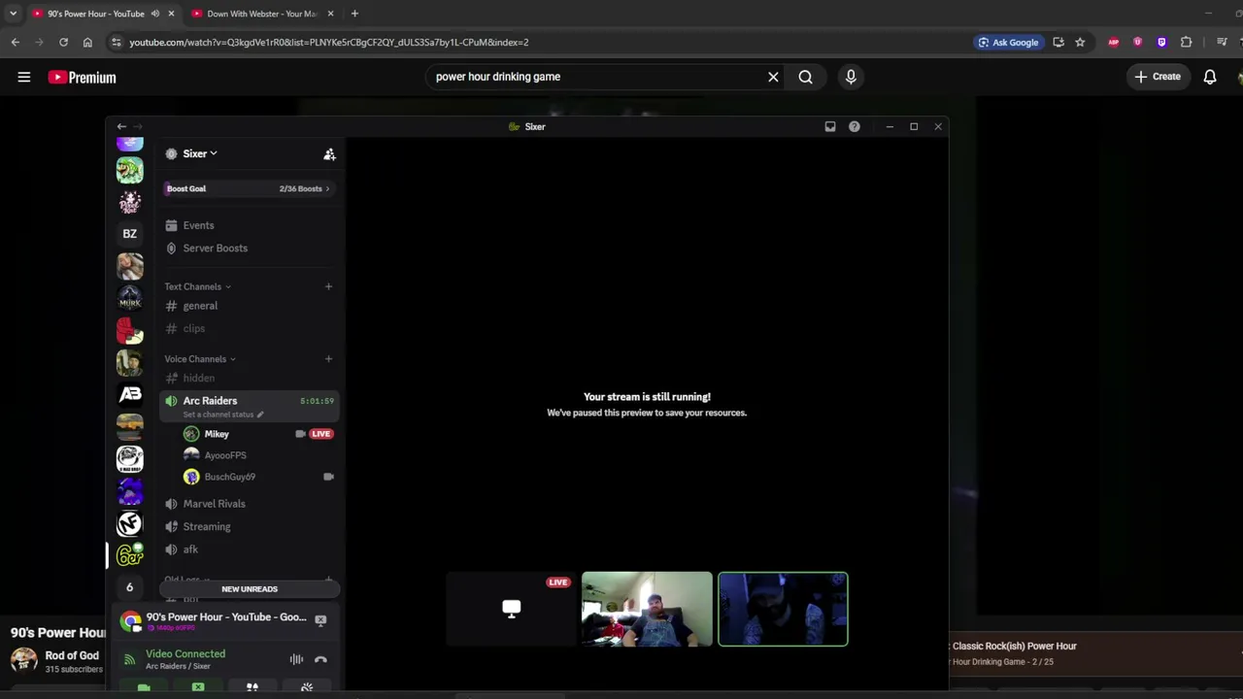Install app icon in address bar
Screen dimensions: 1243x699
(x=1058, y=43)
